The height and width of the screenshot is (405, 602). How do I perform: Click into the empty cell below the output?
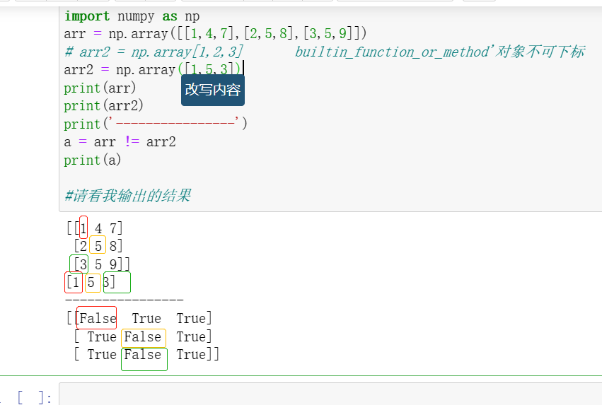click(x=330, y=394)
